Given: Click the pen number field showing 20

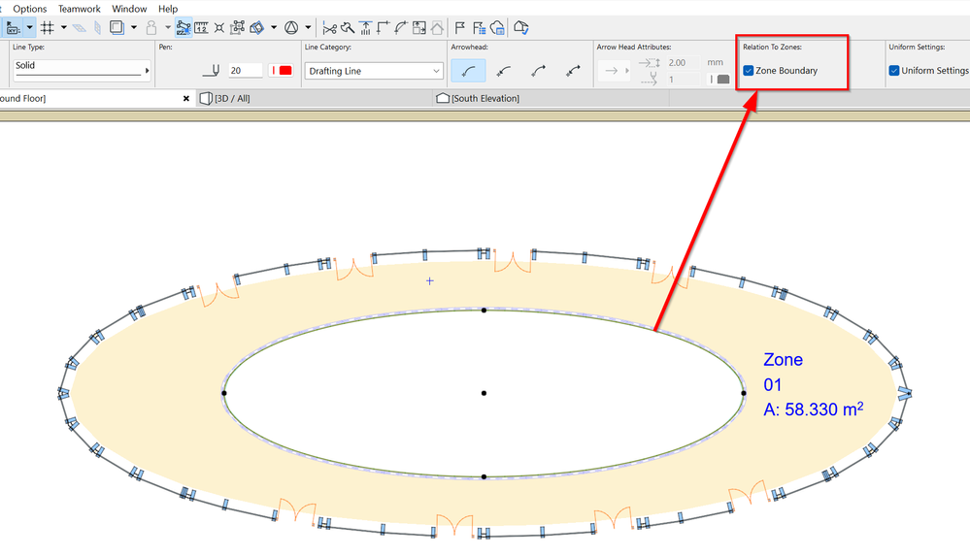Looking at the screenshot, I should coord(245,71).
